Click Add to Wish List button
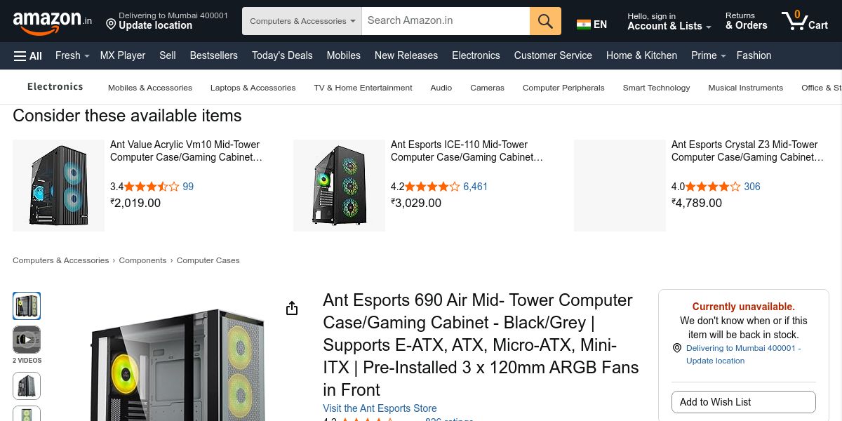 coord(743,402)
